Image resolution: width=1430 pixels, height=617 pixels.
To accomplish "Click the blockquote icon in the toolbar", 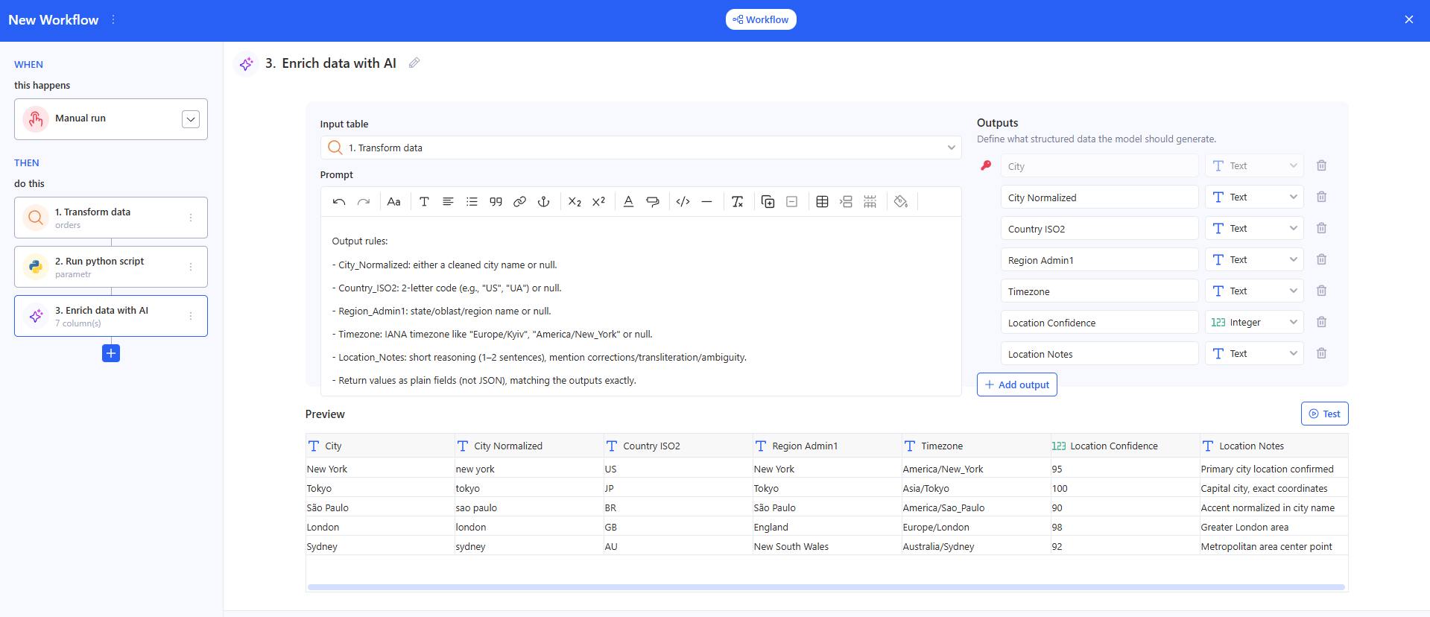I will (x=496, y=202).
